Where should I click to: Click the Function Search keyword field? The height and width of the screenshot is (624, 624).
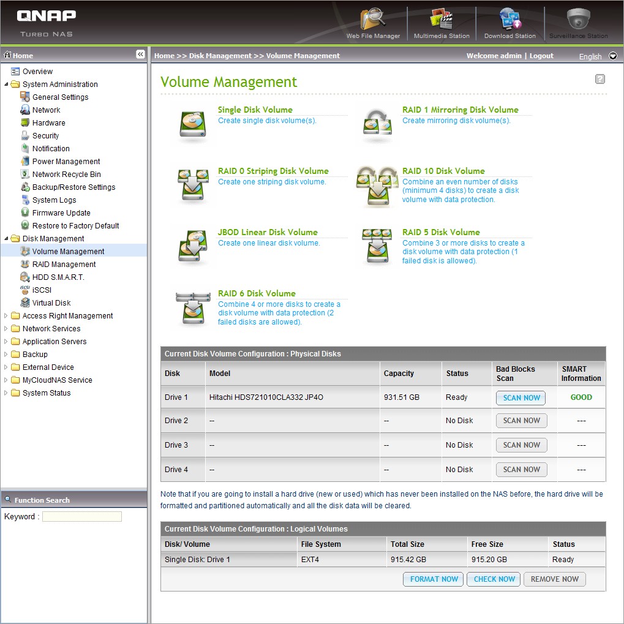coord(82,517)
